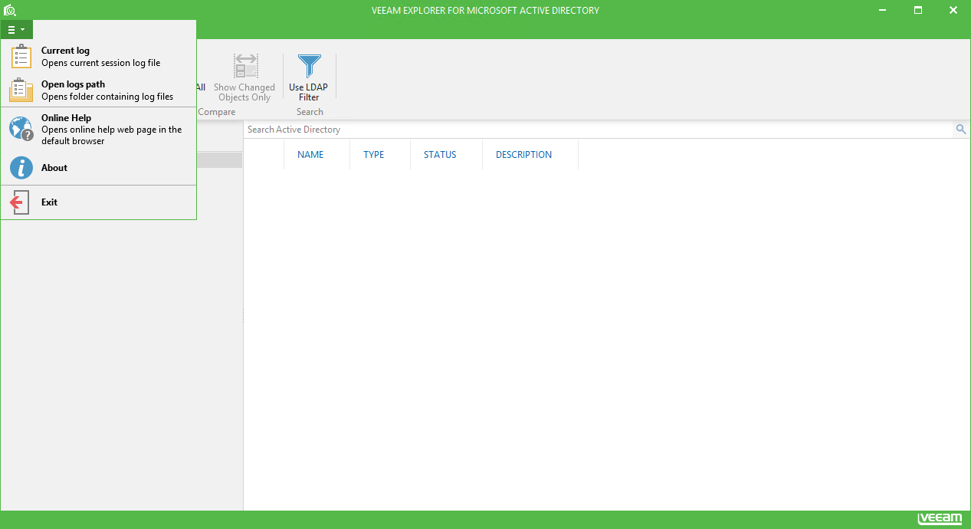Click the About info icon

(x=21, y=168)
